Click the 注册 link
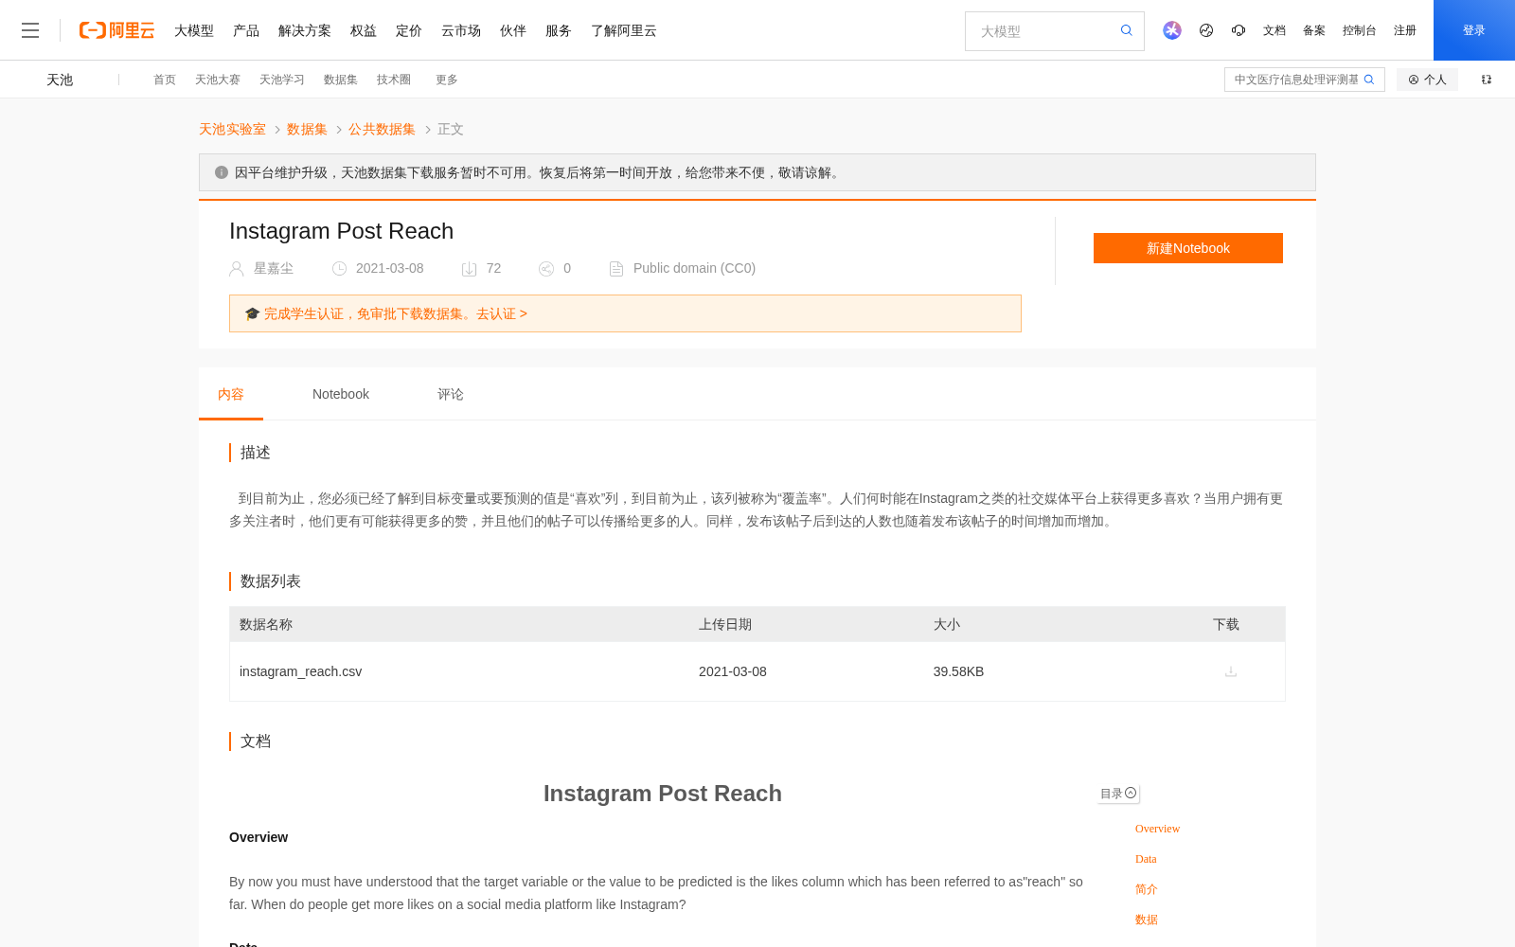This screenshot has width=1515, height=947. pyautogui.click(x=1405, y=30)
